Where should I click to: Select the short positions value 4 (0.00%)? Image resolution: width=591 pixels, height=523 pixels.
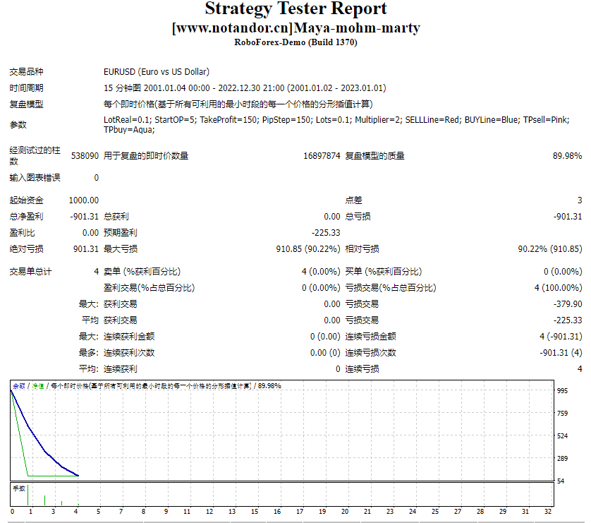[321, 272]
